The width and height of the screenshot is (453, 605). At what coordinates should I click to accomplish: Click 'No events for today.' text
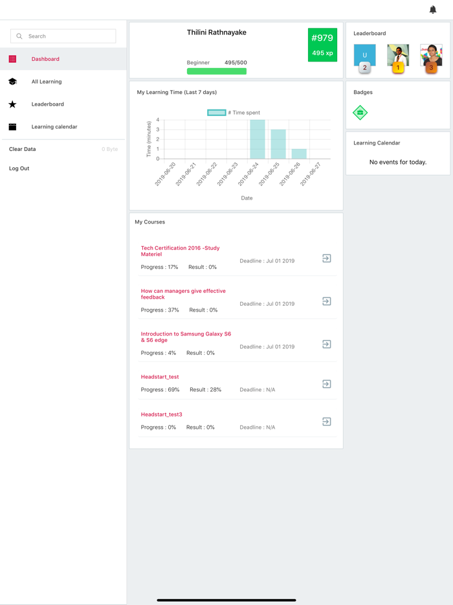point(398,162)
